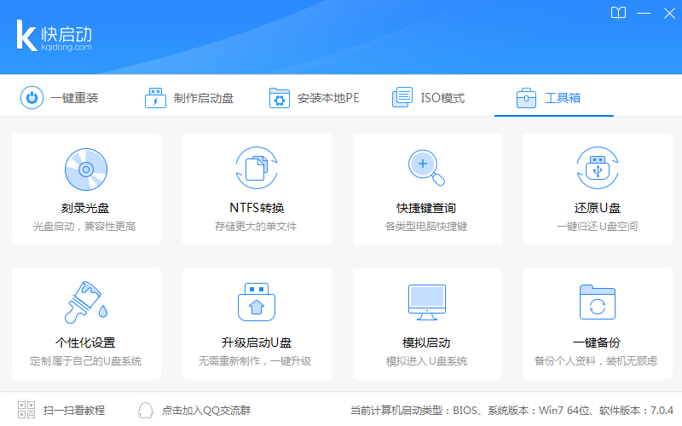Switch to the 一键重装 tab
The image size is (682, 426).
[x=60, y=98]
